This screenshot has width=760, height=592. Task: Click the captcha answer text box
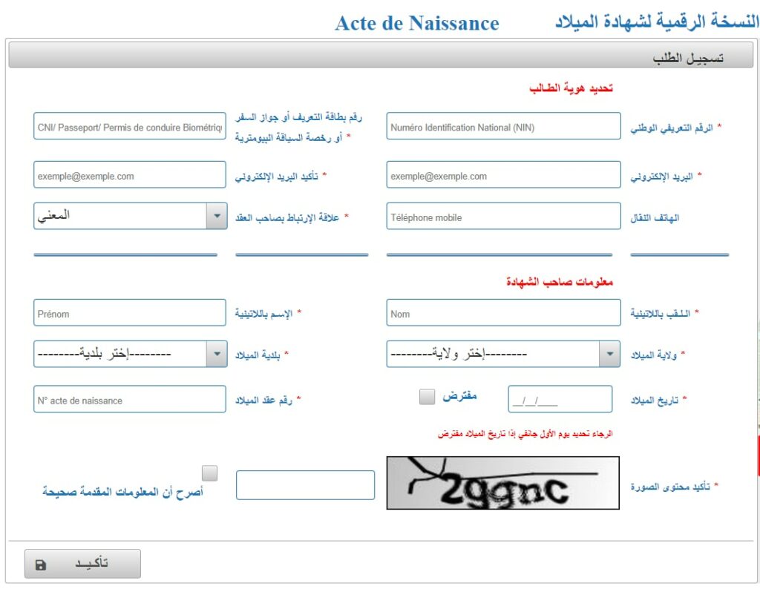coord(305,485)
